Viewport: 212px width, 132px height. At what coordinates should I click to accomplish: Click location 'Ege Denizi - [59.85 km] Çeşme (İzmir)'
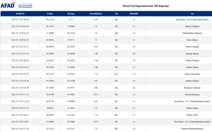(x=192, y=20)
